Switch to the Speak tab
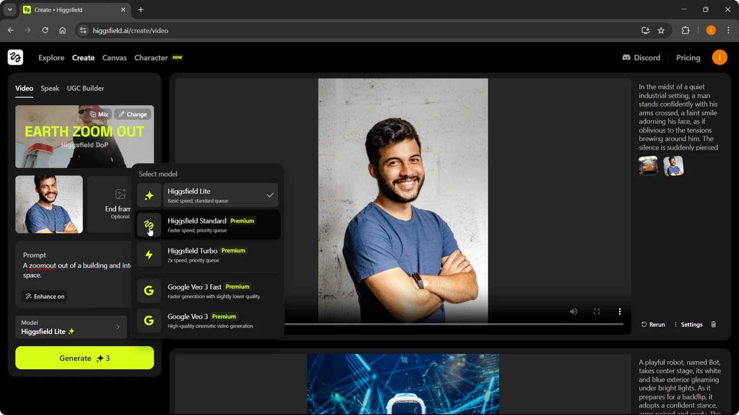 click(50, 88)
